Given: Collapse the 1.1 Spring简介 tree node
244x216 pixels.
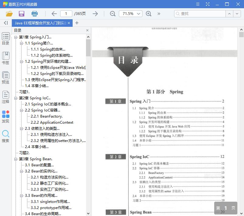Looking at the screenshot, I should [21, 43].
